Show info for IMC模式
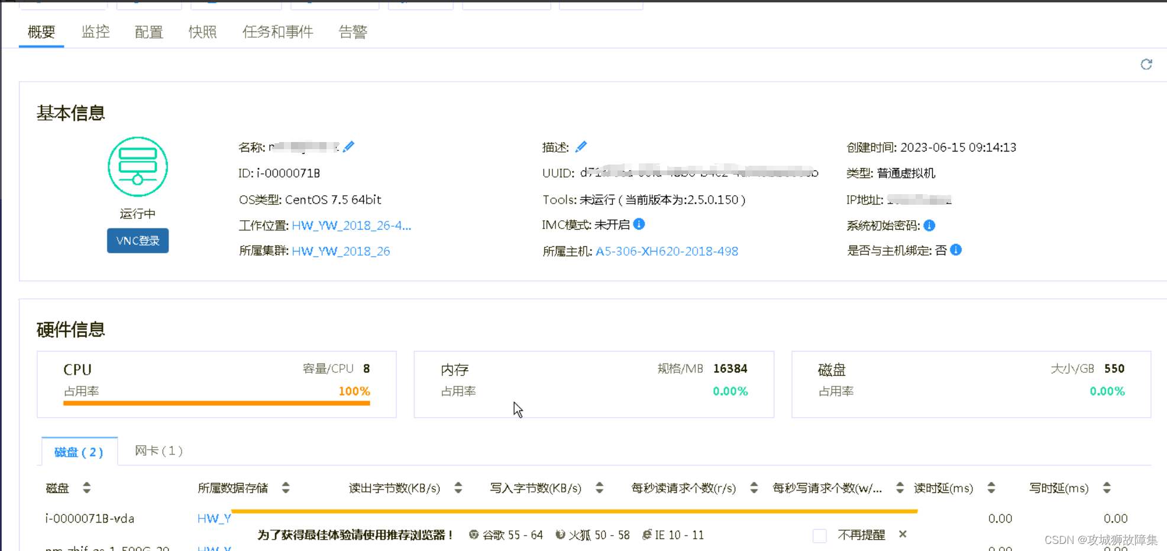Viewport: 1167px width, 551px height. 639,224
